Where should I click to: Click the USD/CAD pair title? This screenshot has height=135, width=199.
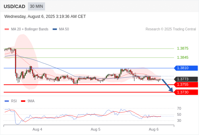[15, 6]
